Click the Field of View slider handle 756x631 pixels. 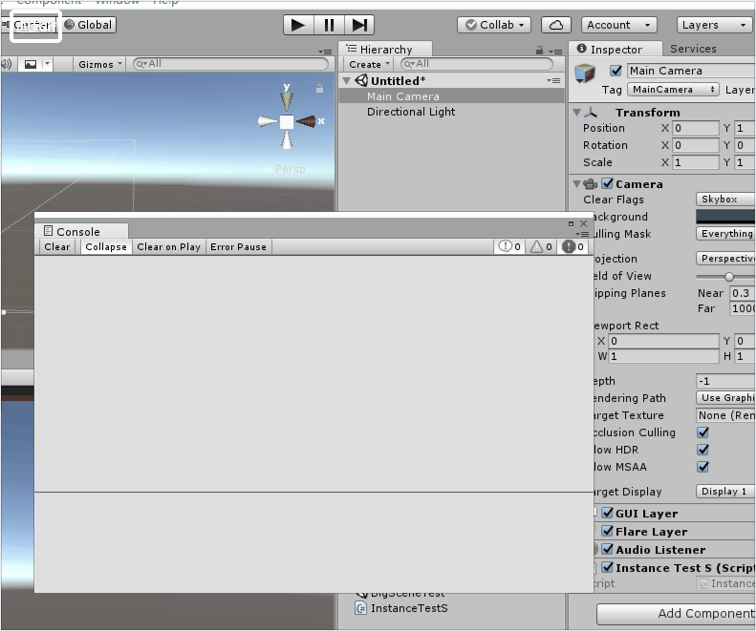[x=729, y=277]
